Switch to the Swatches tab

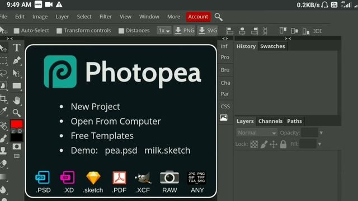pos(272,46)
